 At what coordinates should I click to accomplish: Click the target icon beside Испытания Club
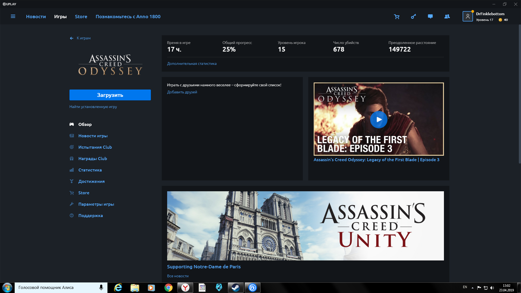(72, 147)
